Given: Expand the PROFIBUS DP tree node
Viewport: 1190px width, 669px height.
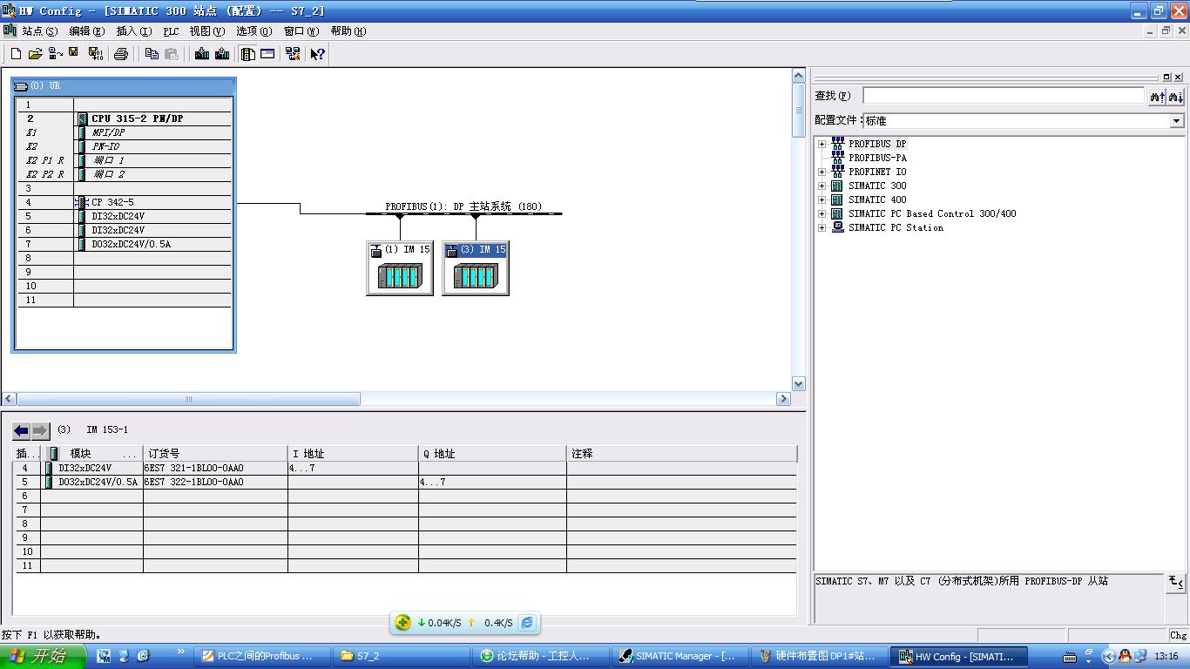Looking at the screenshot, I should pos(822,145).
